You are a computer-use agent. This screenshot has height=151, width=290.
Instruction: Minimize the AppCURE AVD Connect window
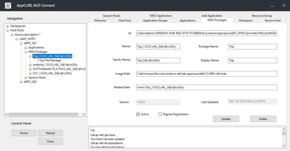[x=272, y=6]
